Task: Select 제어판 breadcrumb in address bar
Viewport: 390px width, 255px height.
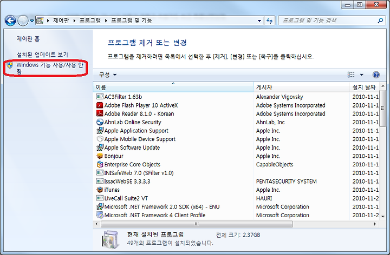Action: pos(61,21)
